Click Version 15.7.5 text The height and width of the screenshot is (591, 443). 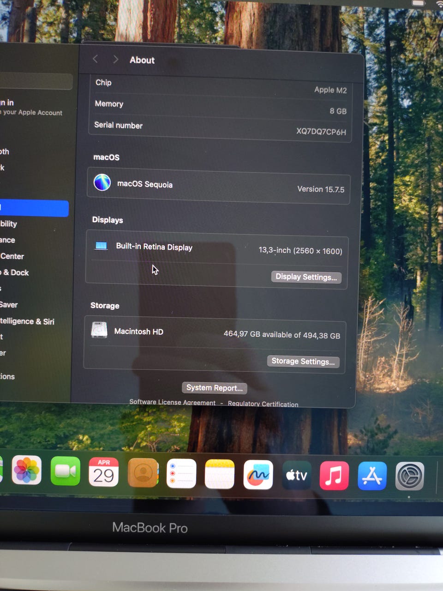[x=321, y=189]
